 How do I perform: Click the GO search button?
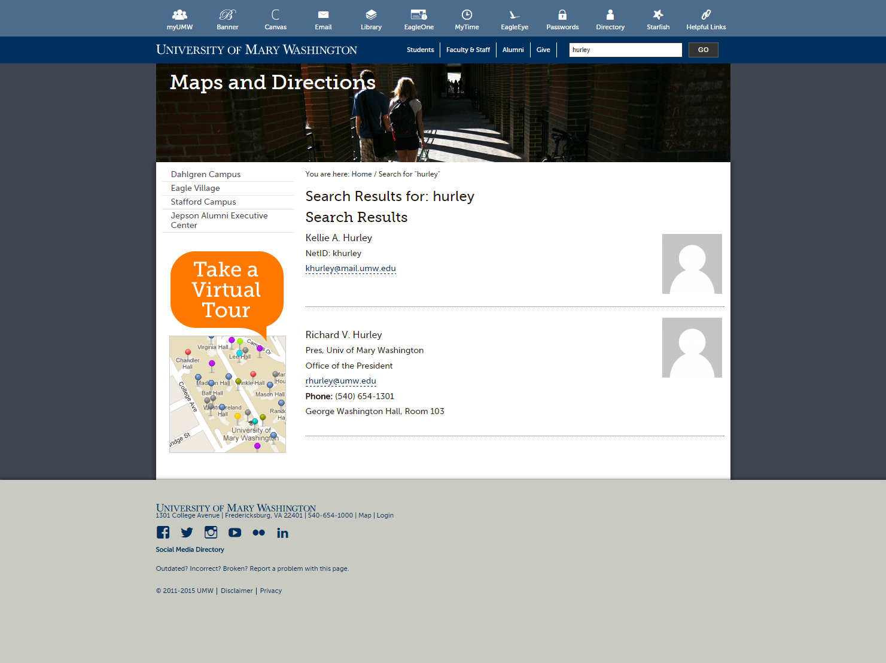pyautogui.click(x=703, y=50)
